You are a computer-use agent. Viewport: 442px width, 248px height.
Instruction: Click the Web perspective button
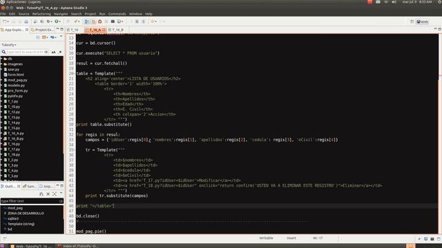point(423,21)
